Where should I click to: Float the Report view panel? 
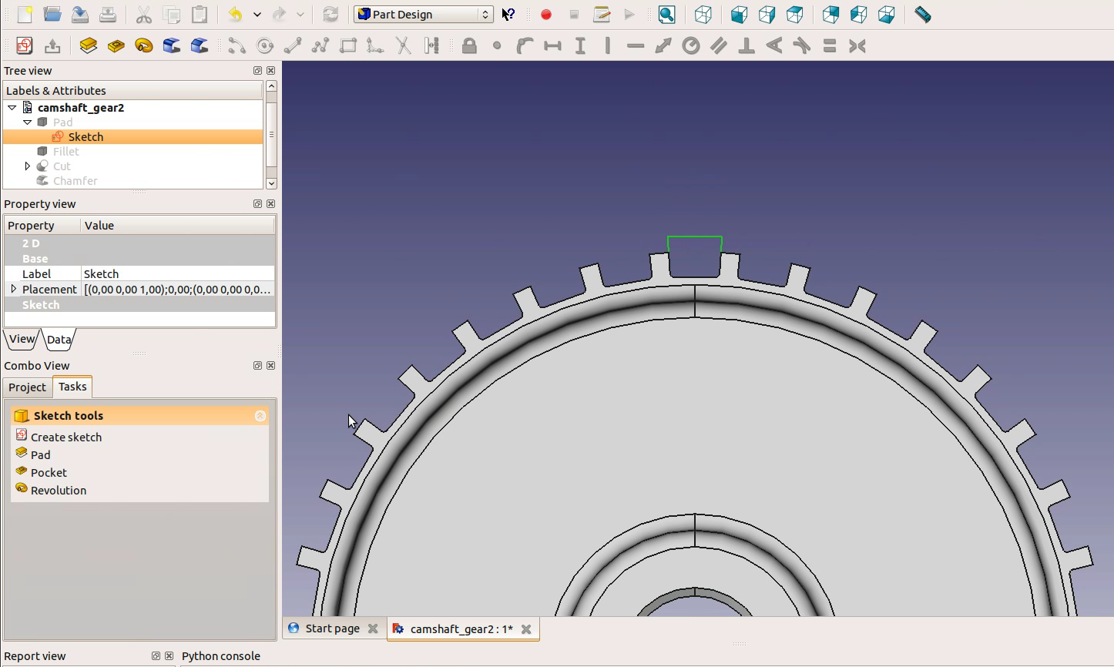(x=156, y=656)
